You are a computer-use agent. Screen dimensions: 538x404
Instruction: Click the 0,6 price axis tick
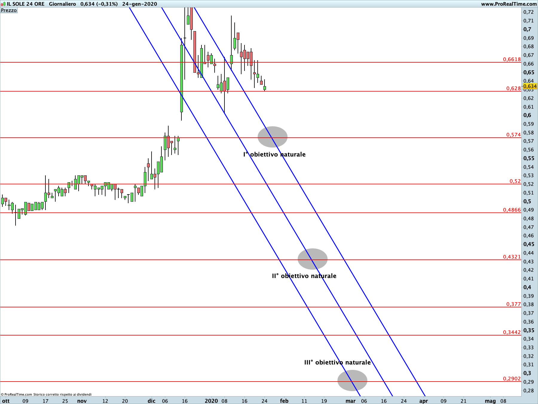point(527,115)
